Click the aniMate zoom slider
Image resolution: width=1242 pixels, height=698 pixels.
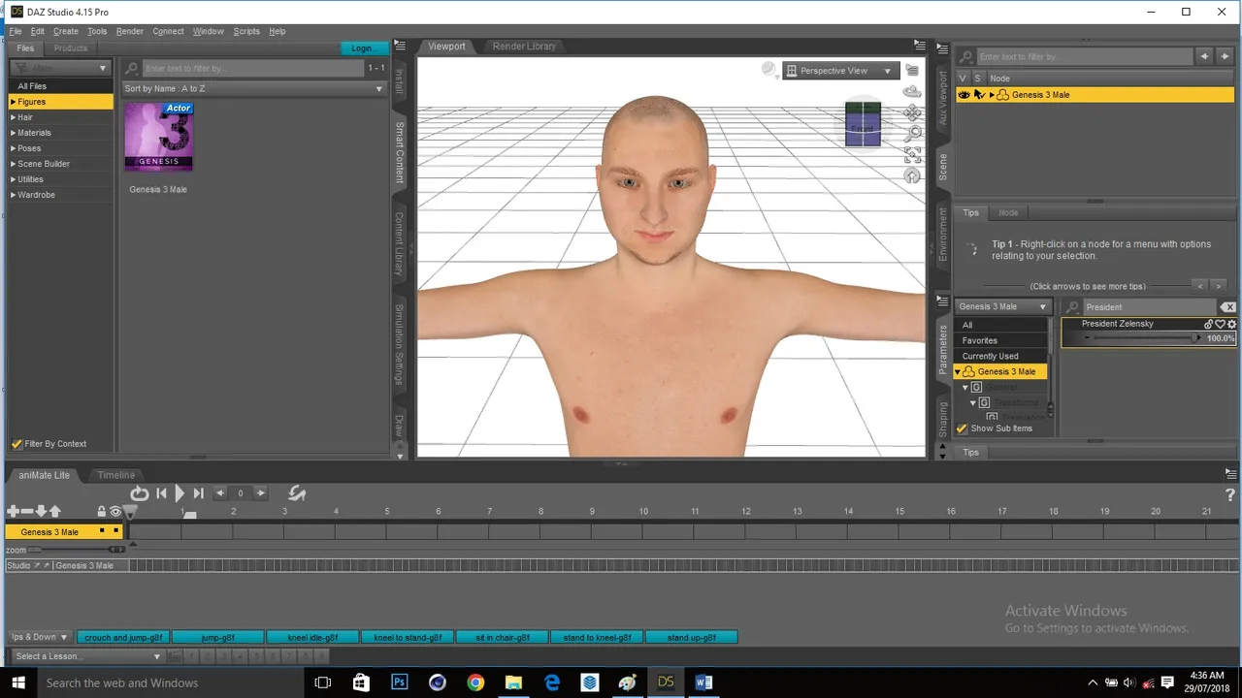78,550
